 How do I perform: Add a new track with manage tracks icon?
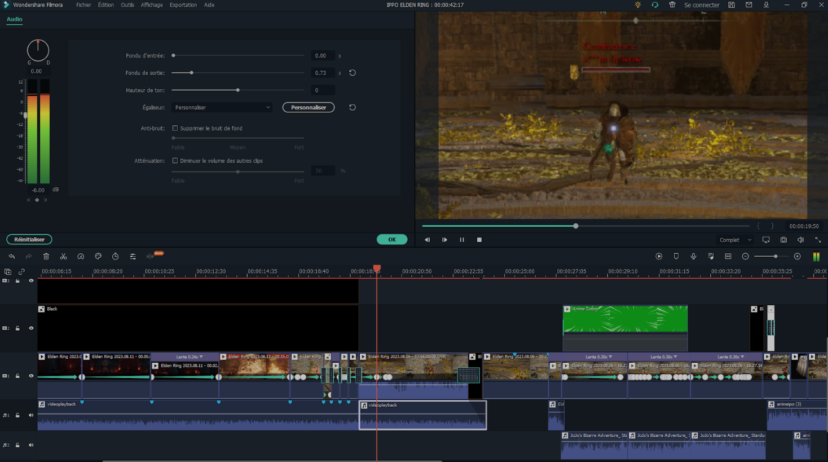pyautogui.click(x=8, y=272)
